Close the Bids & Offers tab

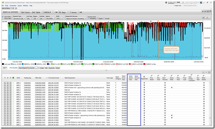[x=13, y=8]
